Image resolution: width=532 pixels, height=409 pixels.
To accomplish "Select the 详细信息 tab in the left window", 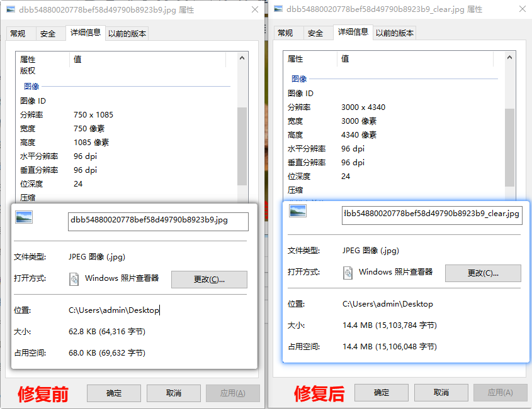I will point(86,33).
